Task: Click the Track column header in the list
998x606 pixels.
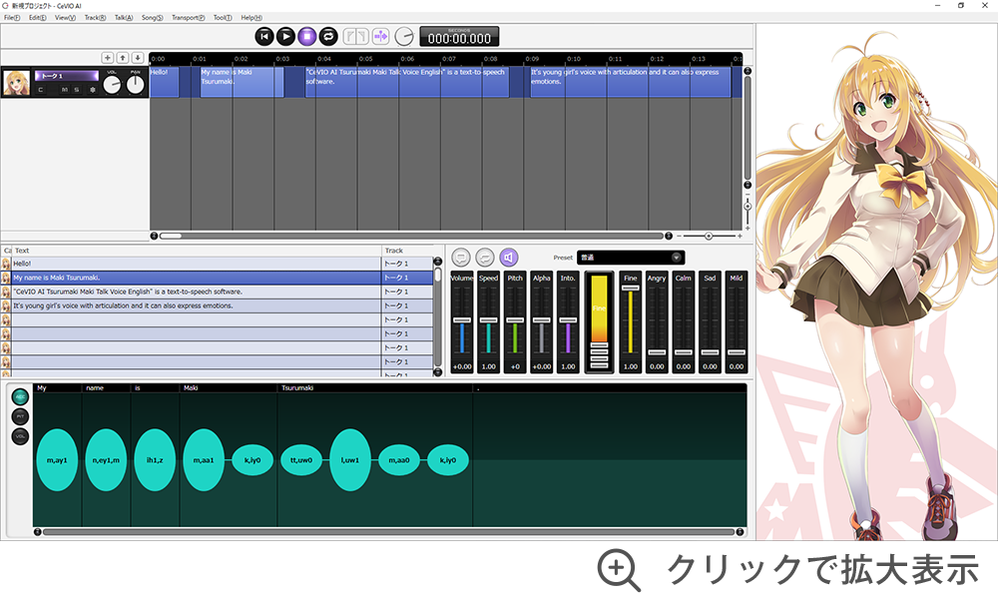Action: (x=407, y=251)
